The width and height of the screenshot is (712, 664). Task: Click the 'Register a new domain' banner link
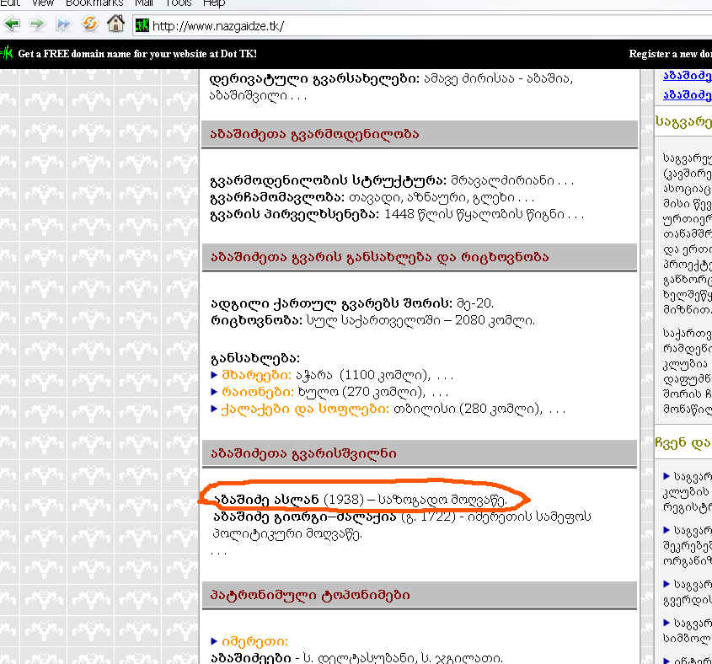click(670, 54)
